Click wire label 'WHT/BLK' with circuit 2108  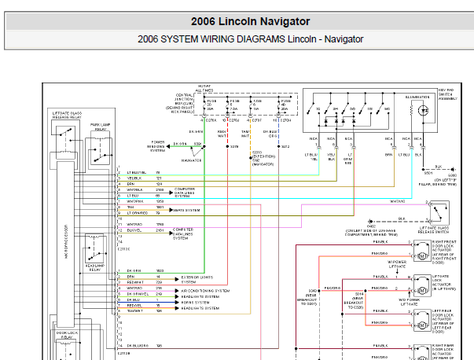click(135, 189)
